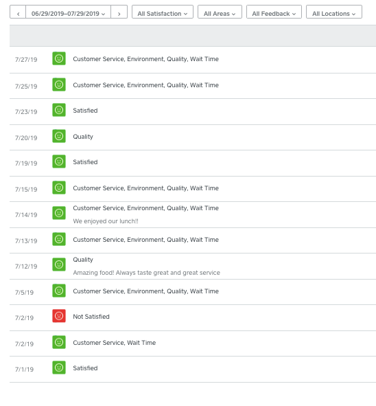Click the smiley icon next to 7/5/19
The width and height of the screenshot is (376, 406).
tap(59, 291)
